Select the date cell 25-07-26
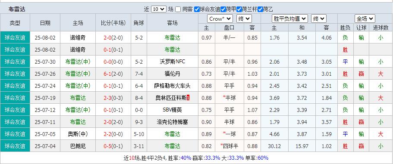The image size is (393, 164). pyautogui.click(x=45, y=74)
